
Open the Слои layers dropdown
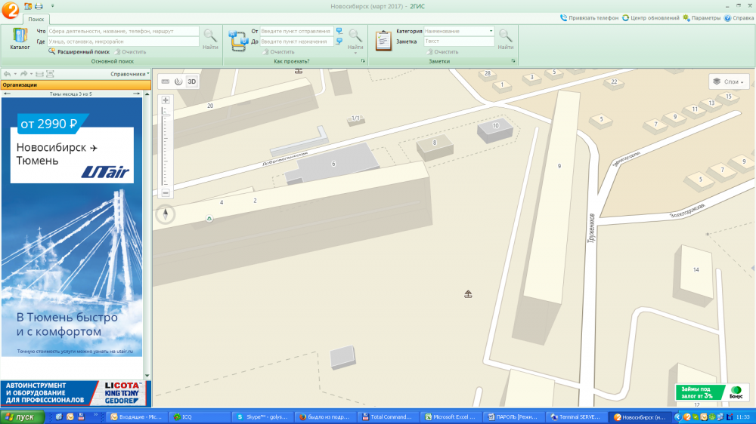click(x=729, y=81)
